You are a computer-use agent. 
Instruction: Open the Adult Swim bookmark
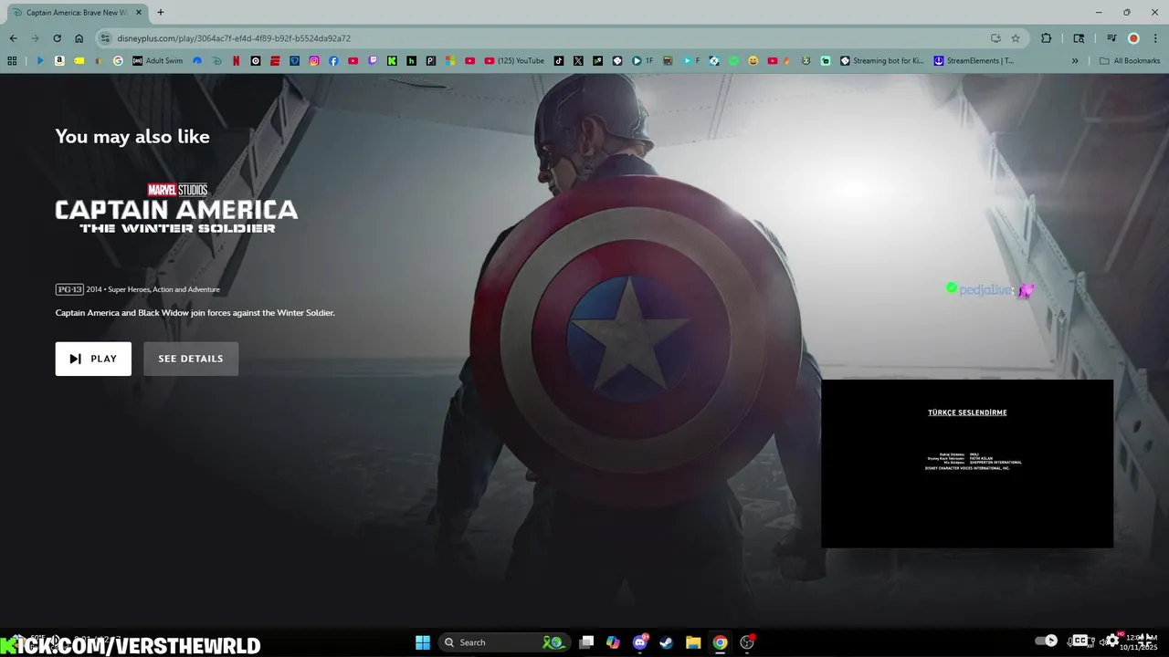pyautogui.click(x=157, y=61)
